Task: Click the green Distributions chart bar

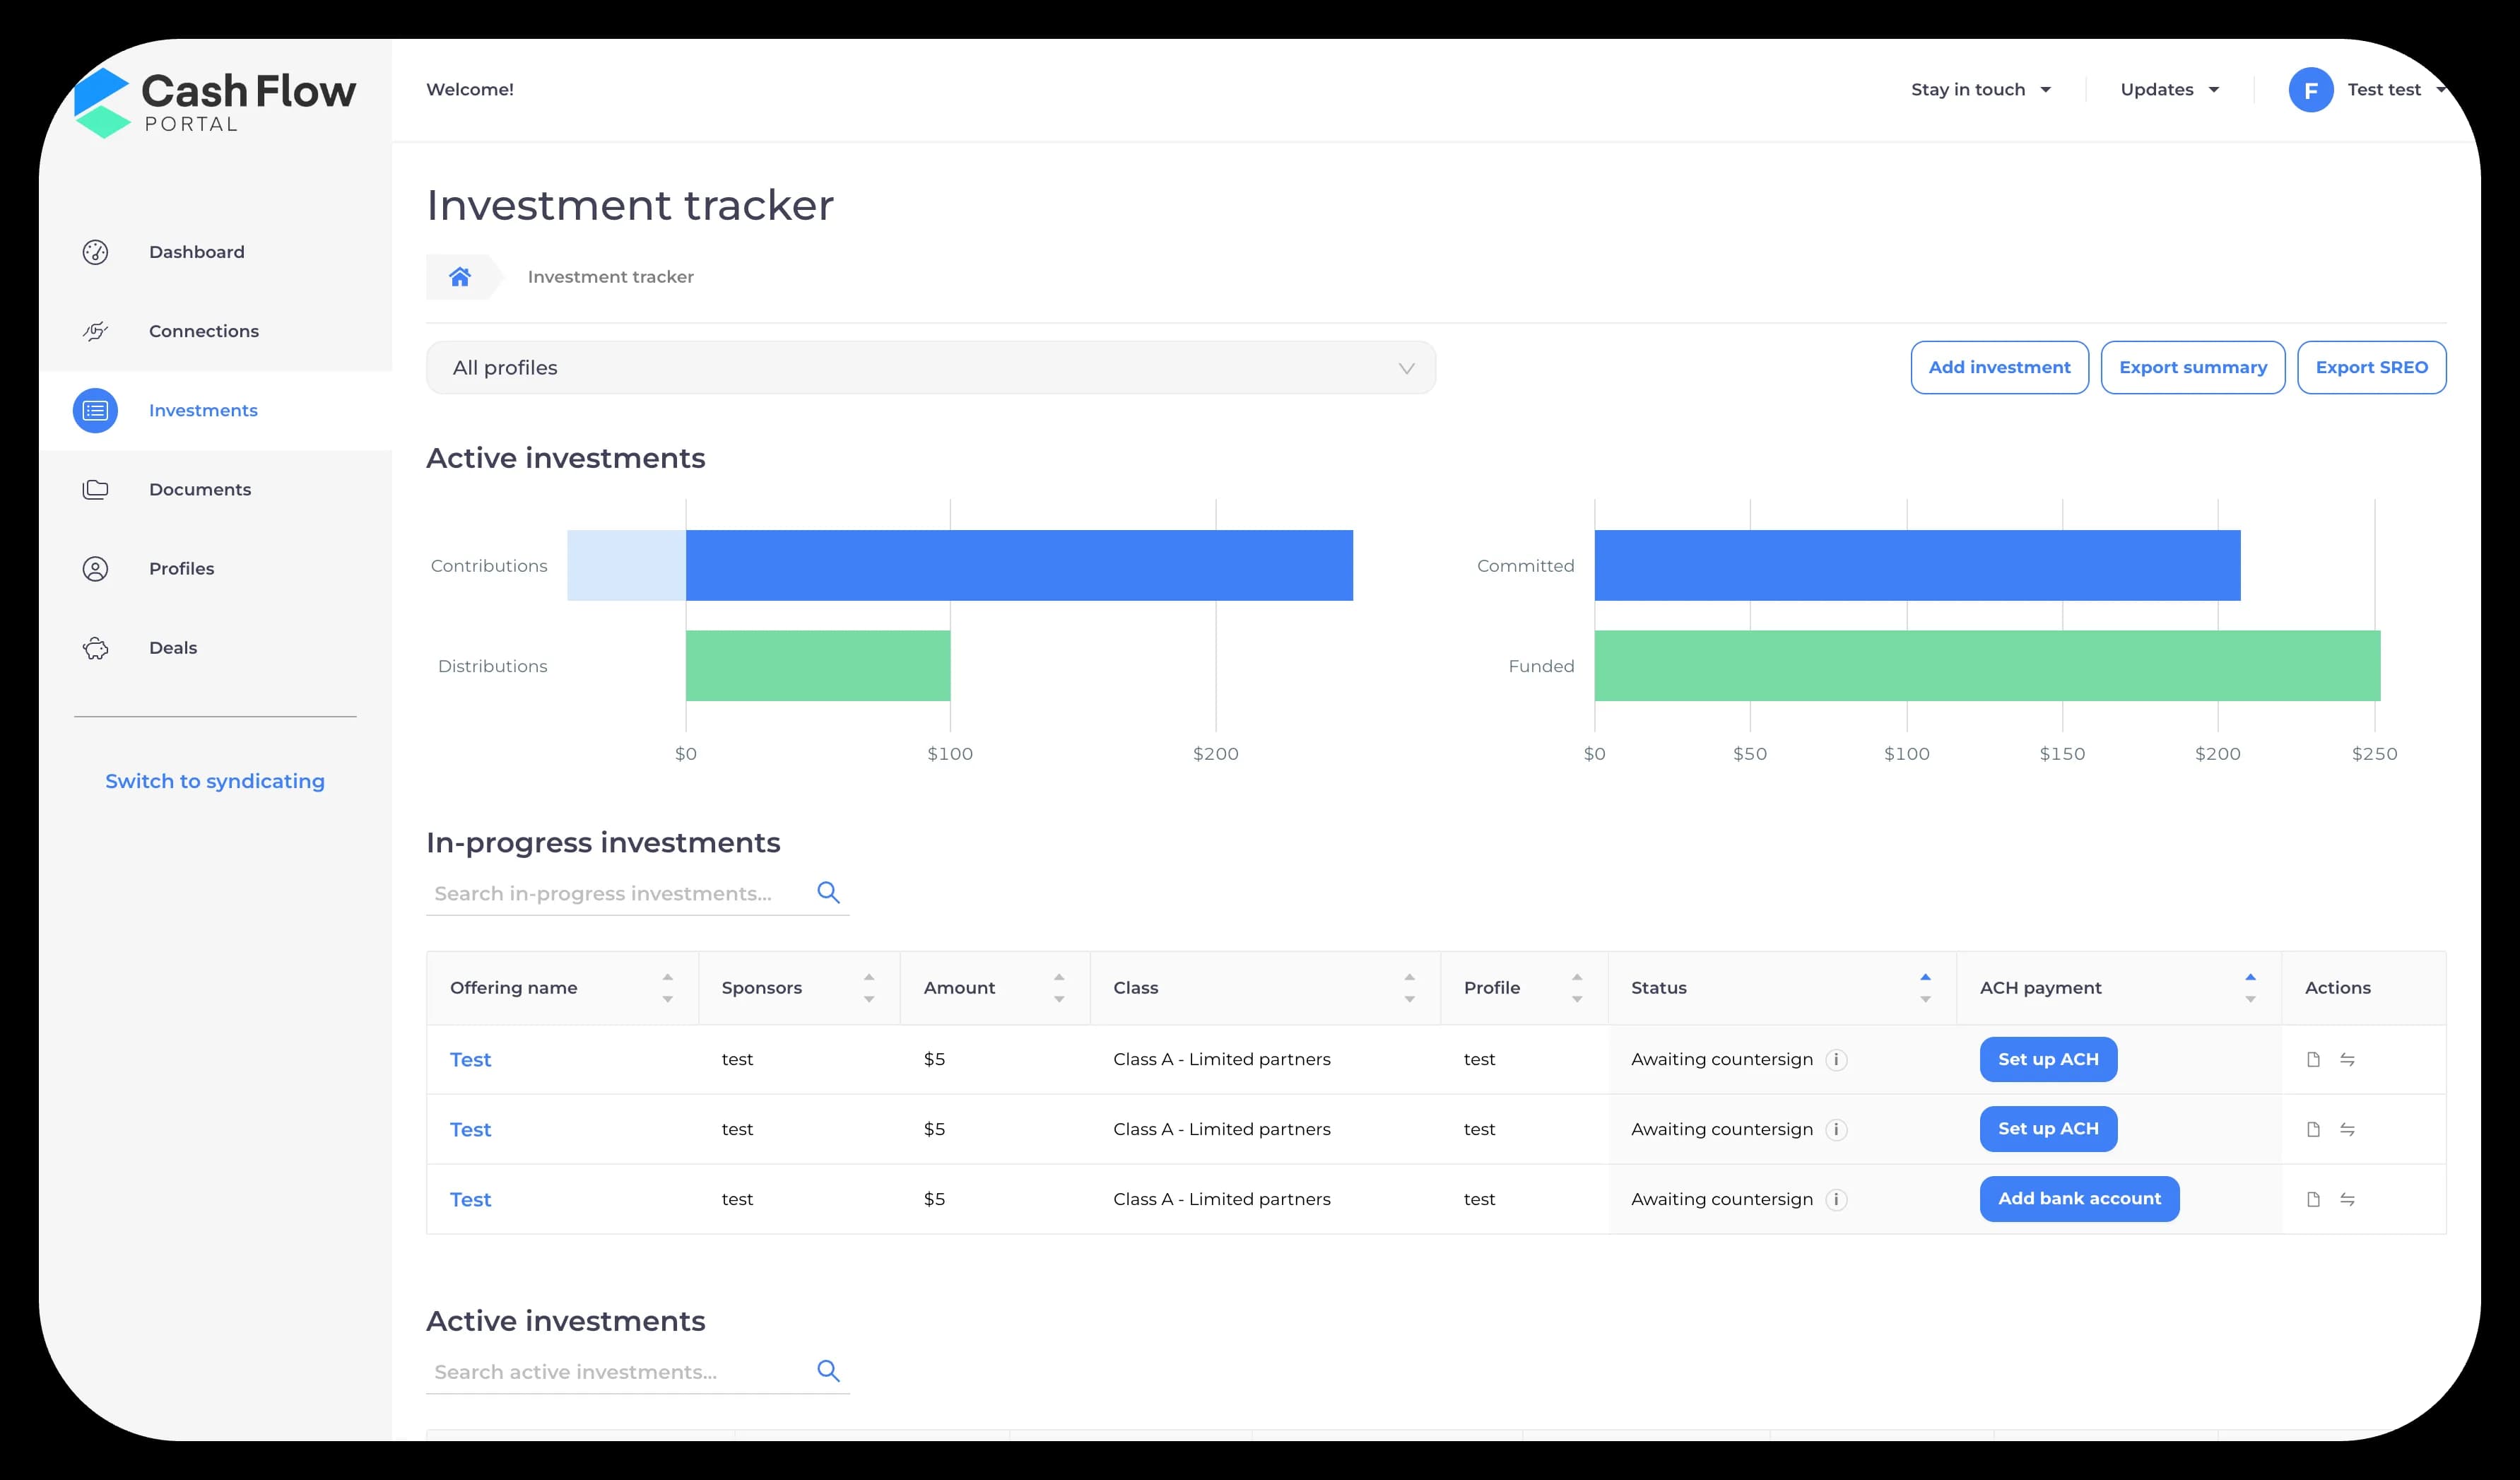Action: (x=818, y=665)
